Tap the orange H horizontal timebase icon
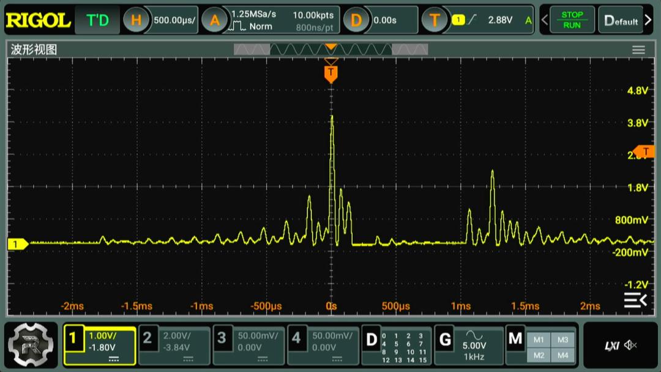The height and width of the screenshot is (372, 661). 136,20
